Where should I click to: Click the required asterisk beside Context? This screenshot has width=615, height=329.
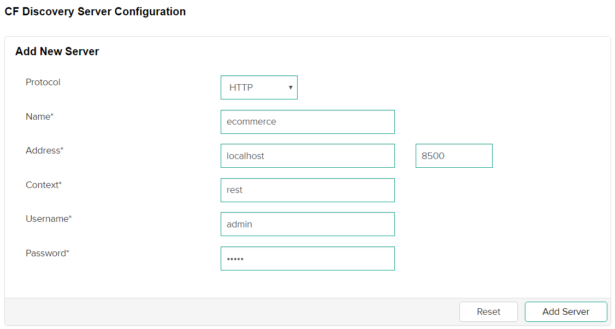[60, 184]
